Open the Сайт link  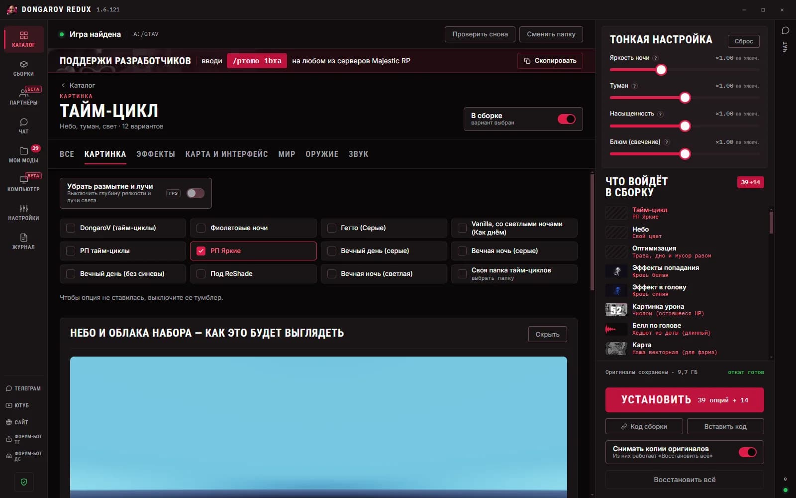tap(23, 422)
